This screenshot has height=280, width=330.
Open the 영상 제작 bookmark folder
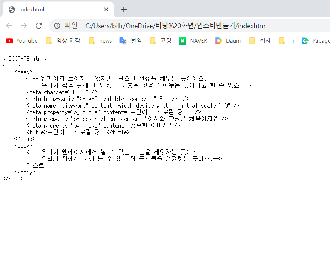point(63,40)
